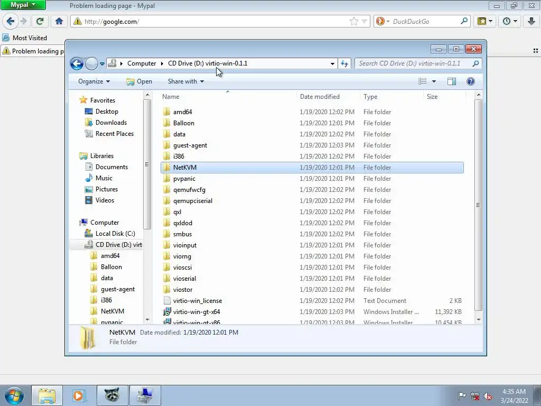
Task: Open the Mypal application menu button
Action: [x=23, y=5]
